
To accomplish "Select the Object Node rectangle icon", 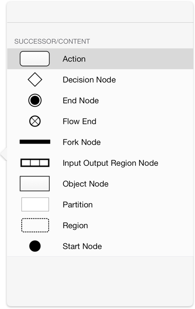I will 35,184.
